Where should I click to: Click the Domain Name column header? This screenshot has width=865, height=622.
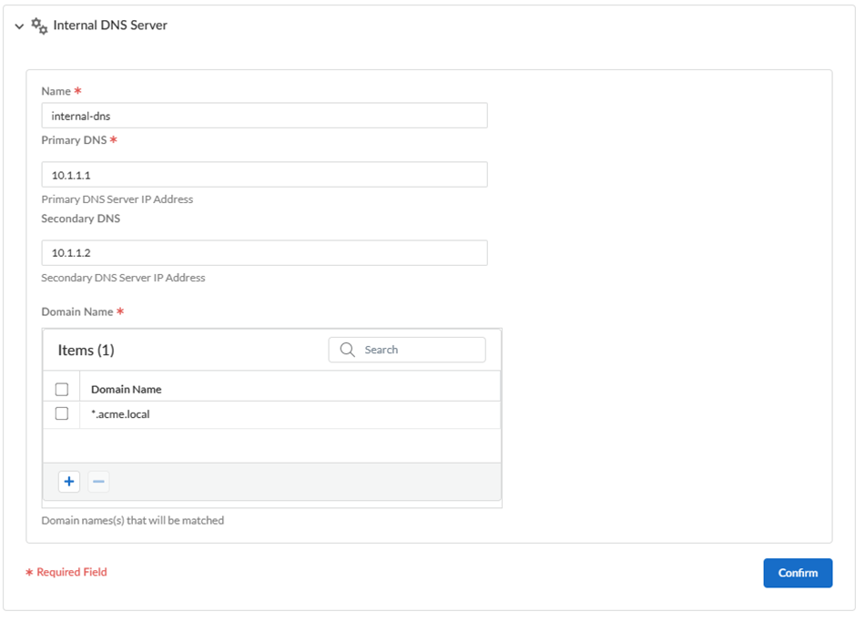tap(127, 389)
